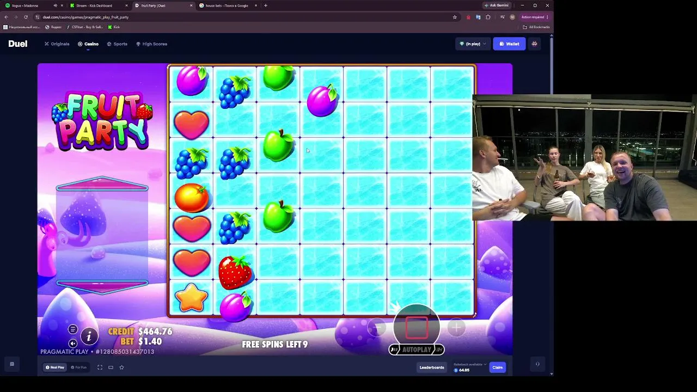Open the game info (i) button

(89, 337)
